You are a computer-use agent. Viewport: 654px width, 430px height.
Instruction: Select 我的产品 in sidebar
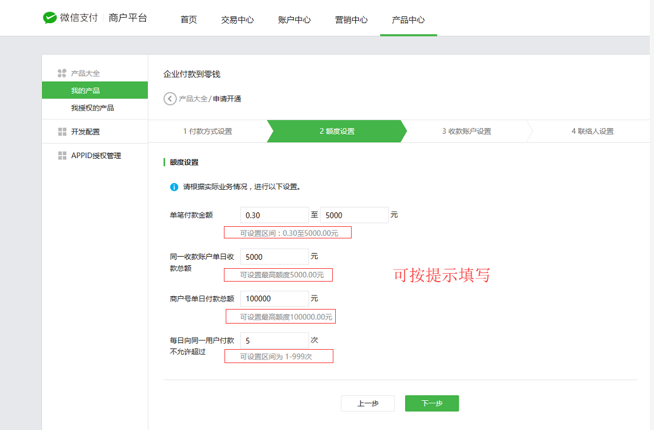point(85,91)
